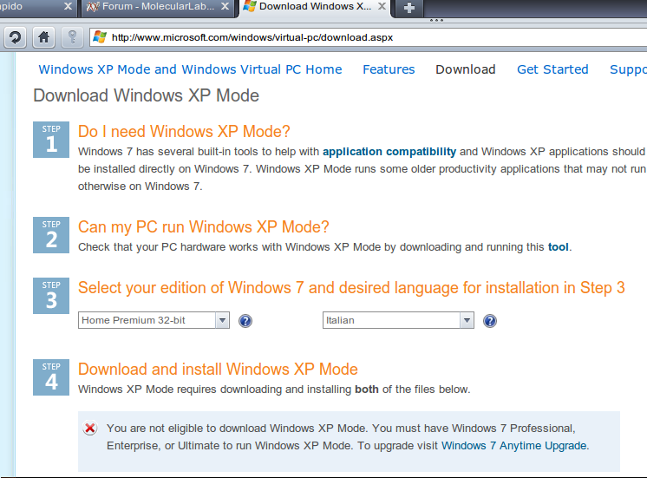Download the hardware check tool link
The width and height of the screenshot is (647, 478).
558,247
